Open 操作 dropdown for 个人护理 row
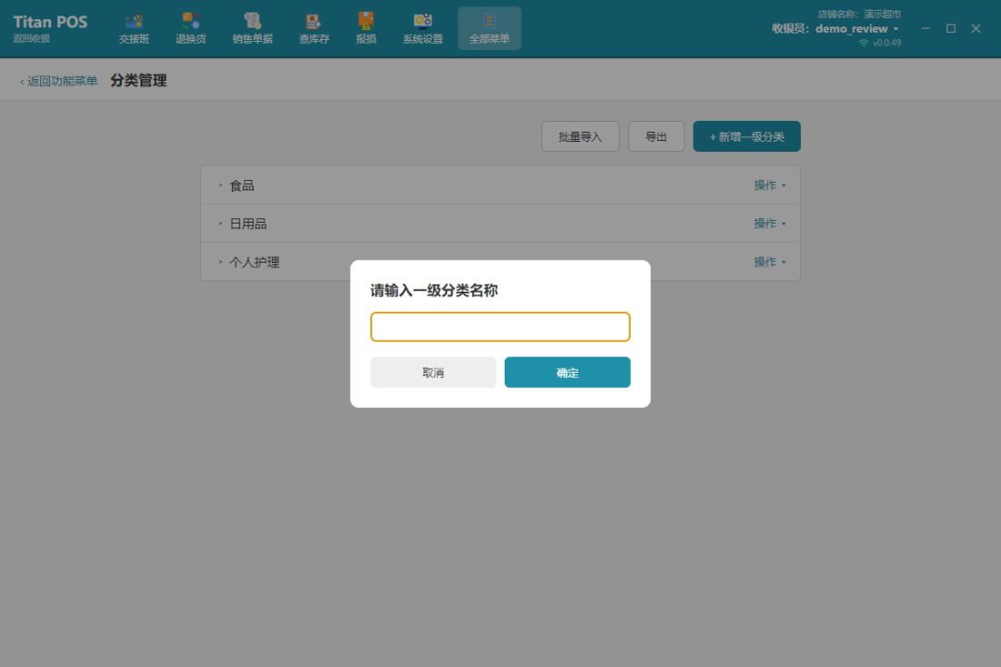 tap(770, 262)
